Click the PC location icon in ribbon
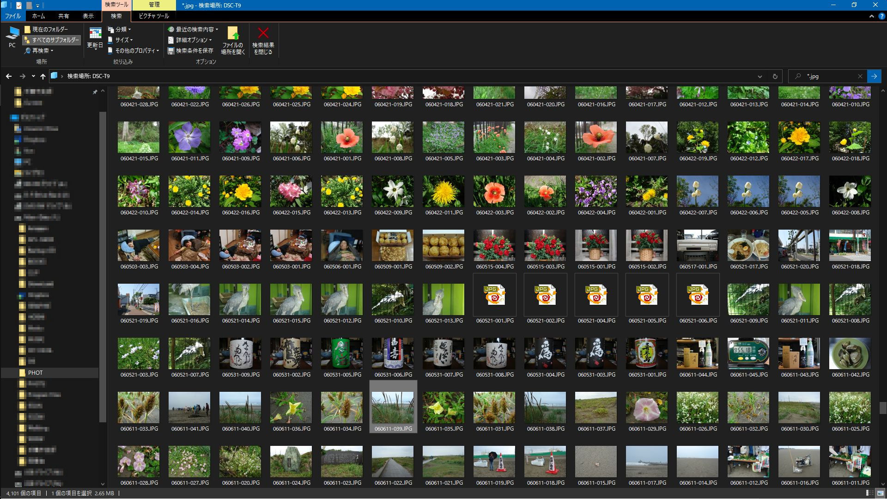 [x=12, y=33]
